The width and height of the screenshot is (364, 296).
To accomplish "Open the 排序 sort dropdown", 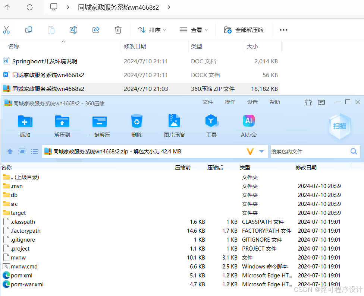I will [152, 30].
